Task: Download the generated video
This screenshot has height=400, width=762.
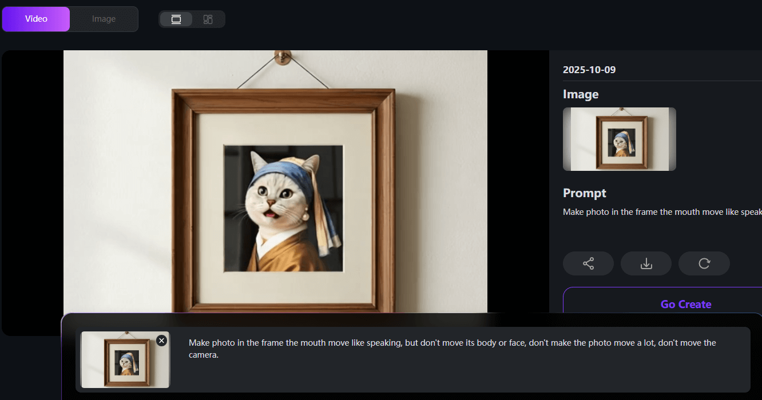Action: tap(646, 263)
